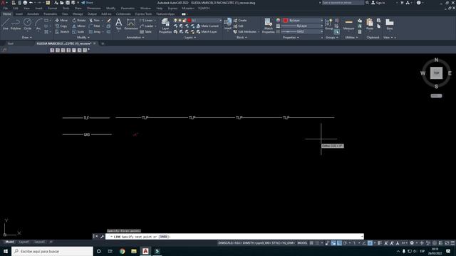Activate the Fillet command
This screenshot has width=456, height=256.
95,26
